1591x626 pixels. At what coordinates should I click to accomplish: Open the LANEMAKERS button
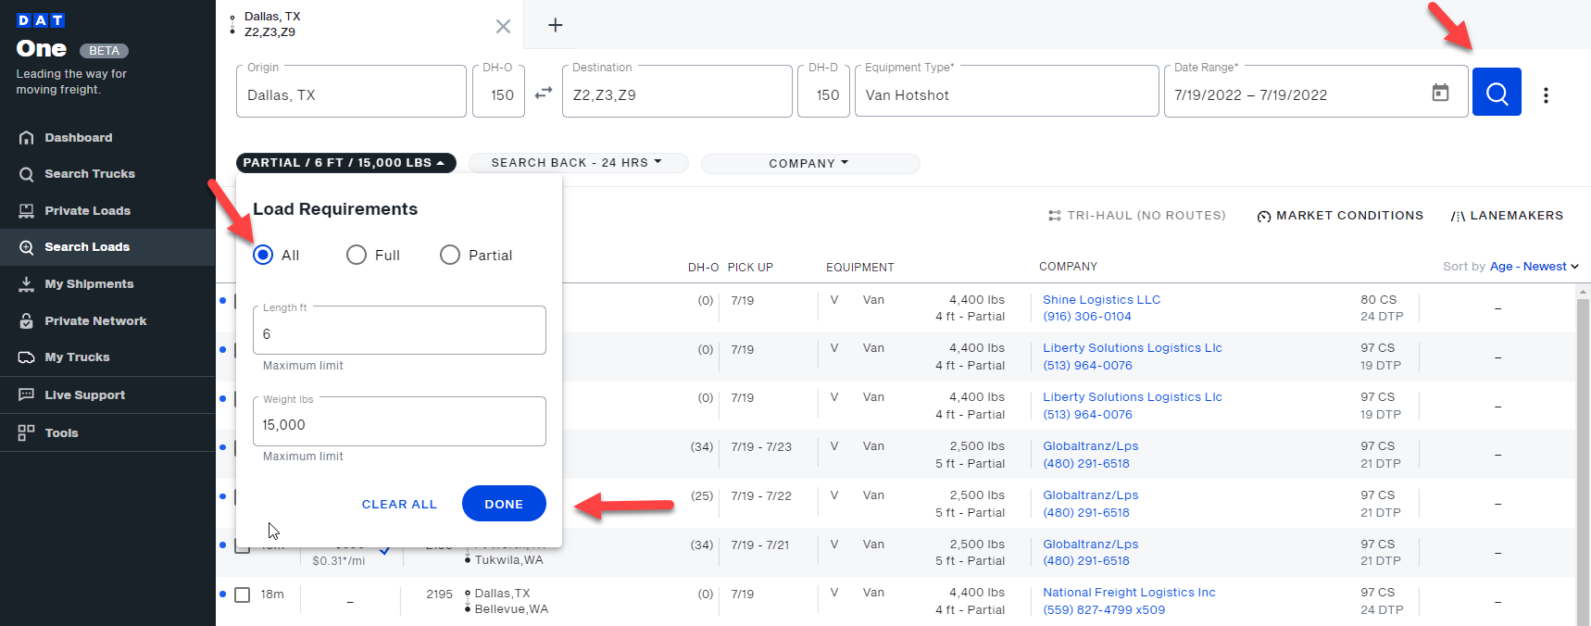[x=1507, y=216]
